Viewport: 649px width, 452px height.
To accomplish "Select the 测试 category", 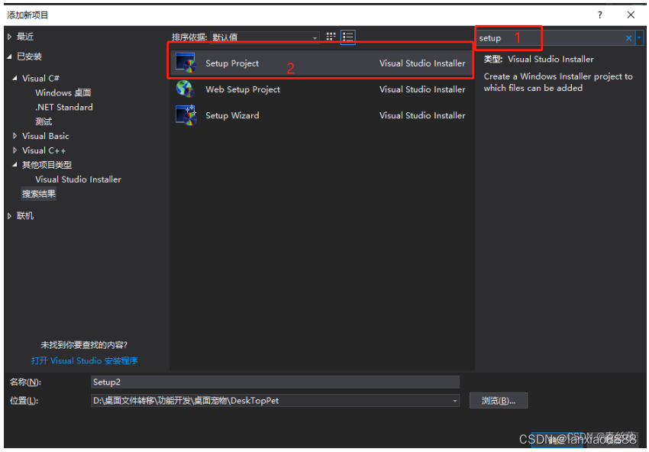I will click(x=44, y=121).
